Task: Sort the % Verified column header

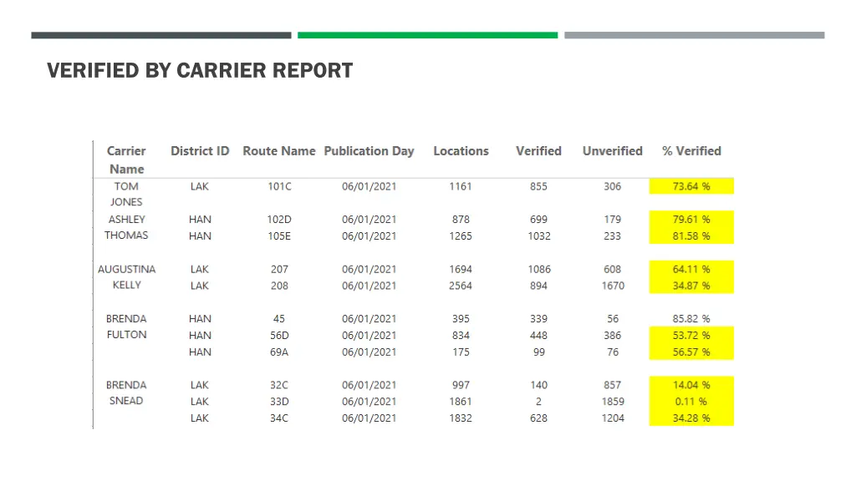Action: 691,151
